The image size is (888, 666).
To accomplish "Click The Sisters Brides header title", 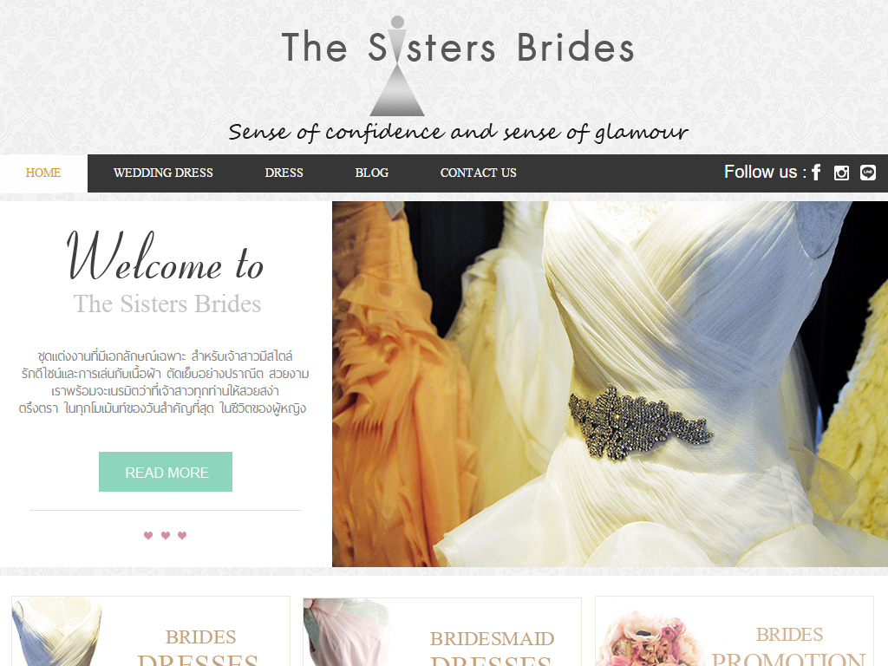I will click(x=458, y=48).
